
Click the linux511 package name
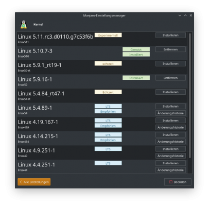coord(23,42)
